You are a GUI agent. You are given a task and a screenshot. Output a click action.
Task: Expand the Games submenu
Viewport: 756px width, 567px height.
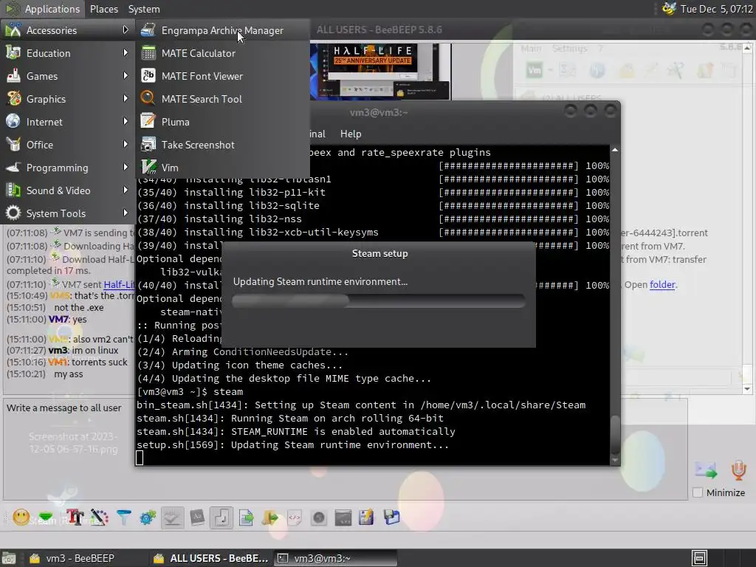point(67,76)
